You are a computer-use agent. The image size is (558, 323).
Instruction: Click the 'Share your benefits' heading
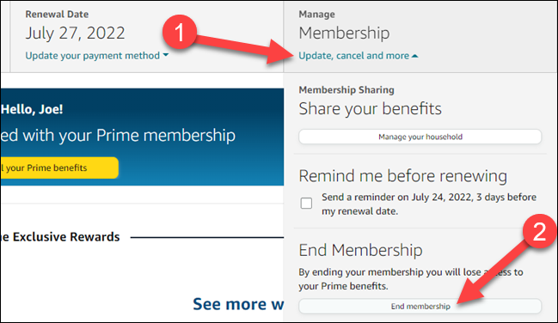(370, 109)
